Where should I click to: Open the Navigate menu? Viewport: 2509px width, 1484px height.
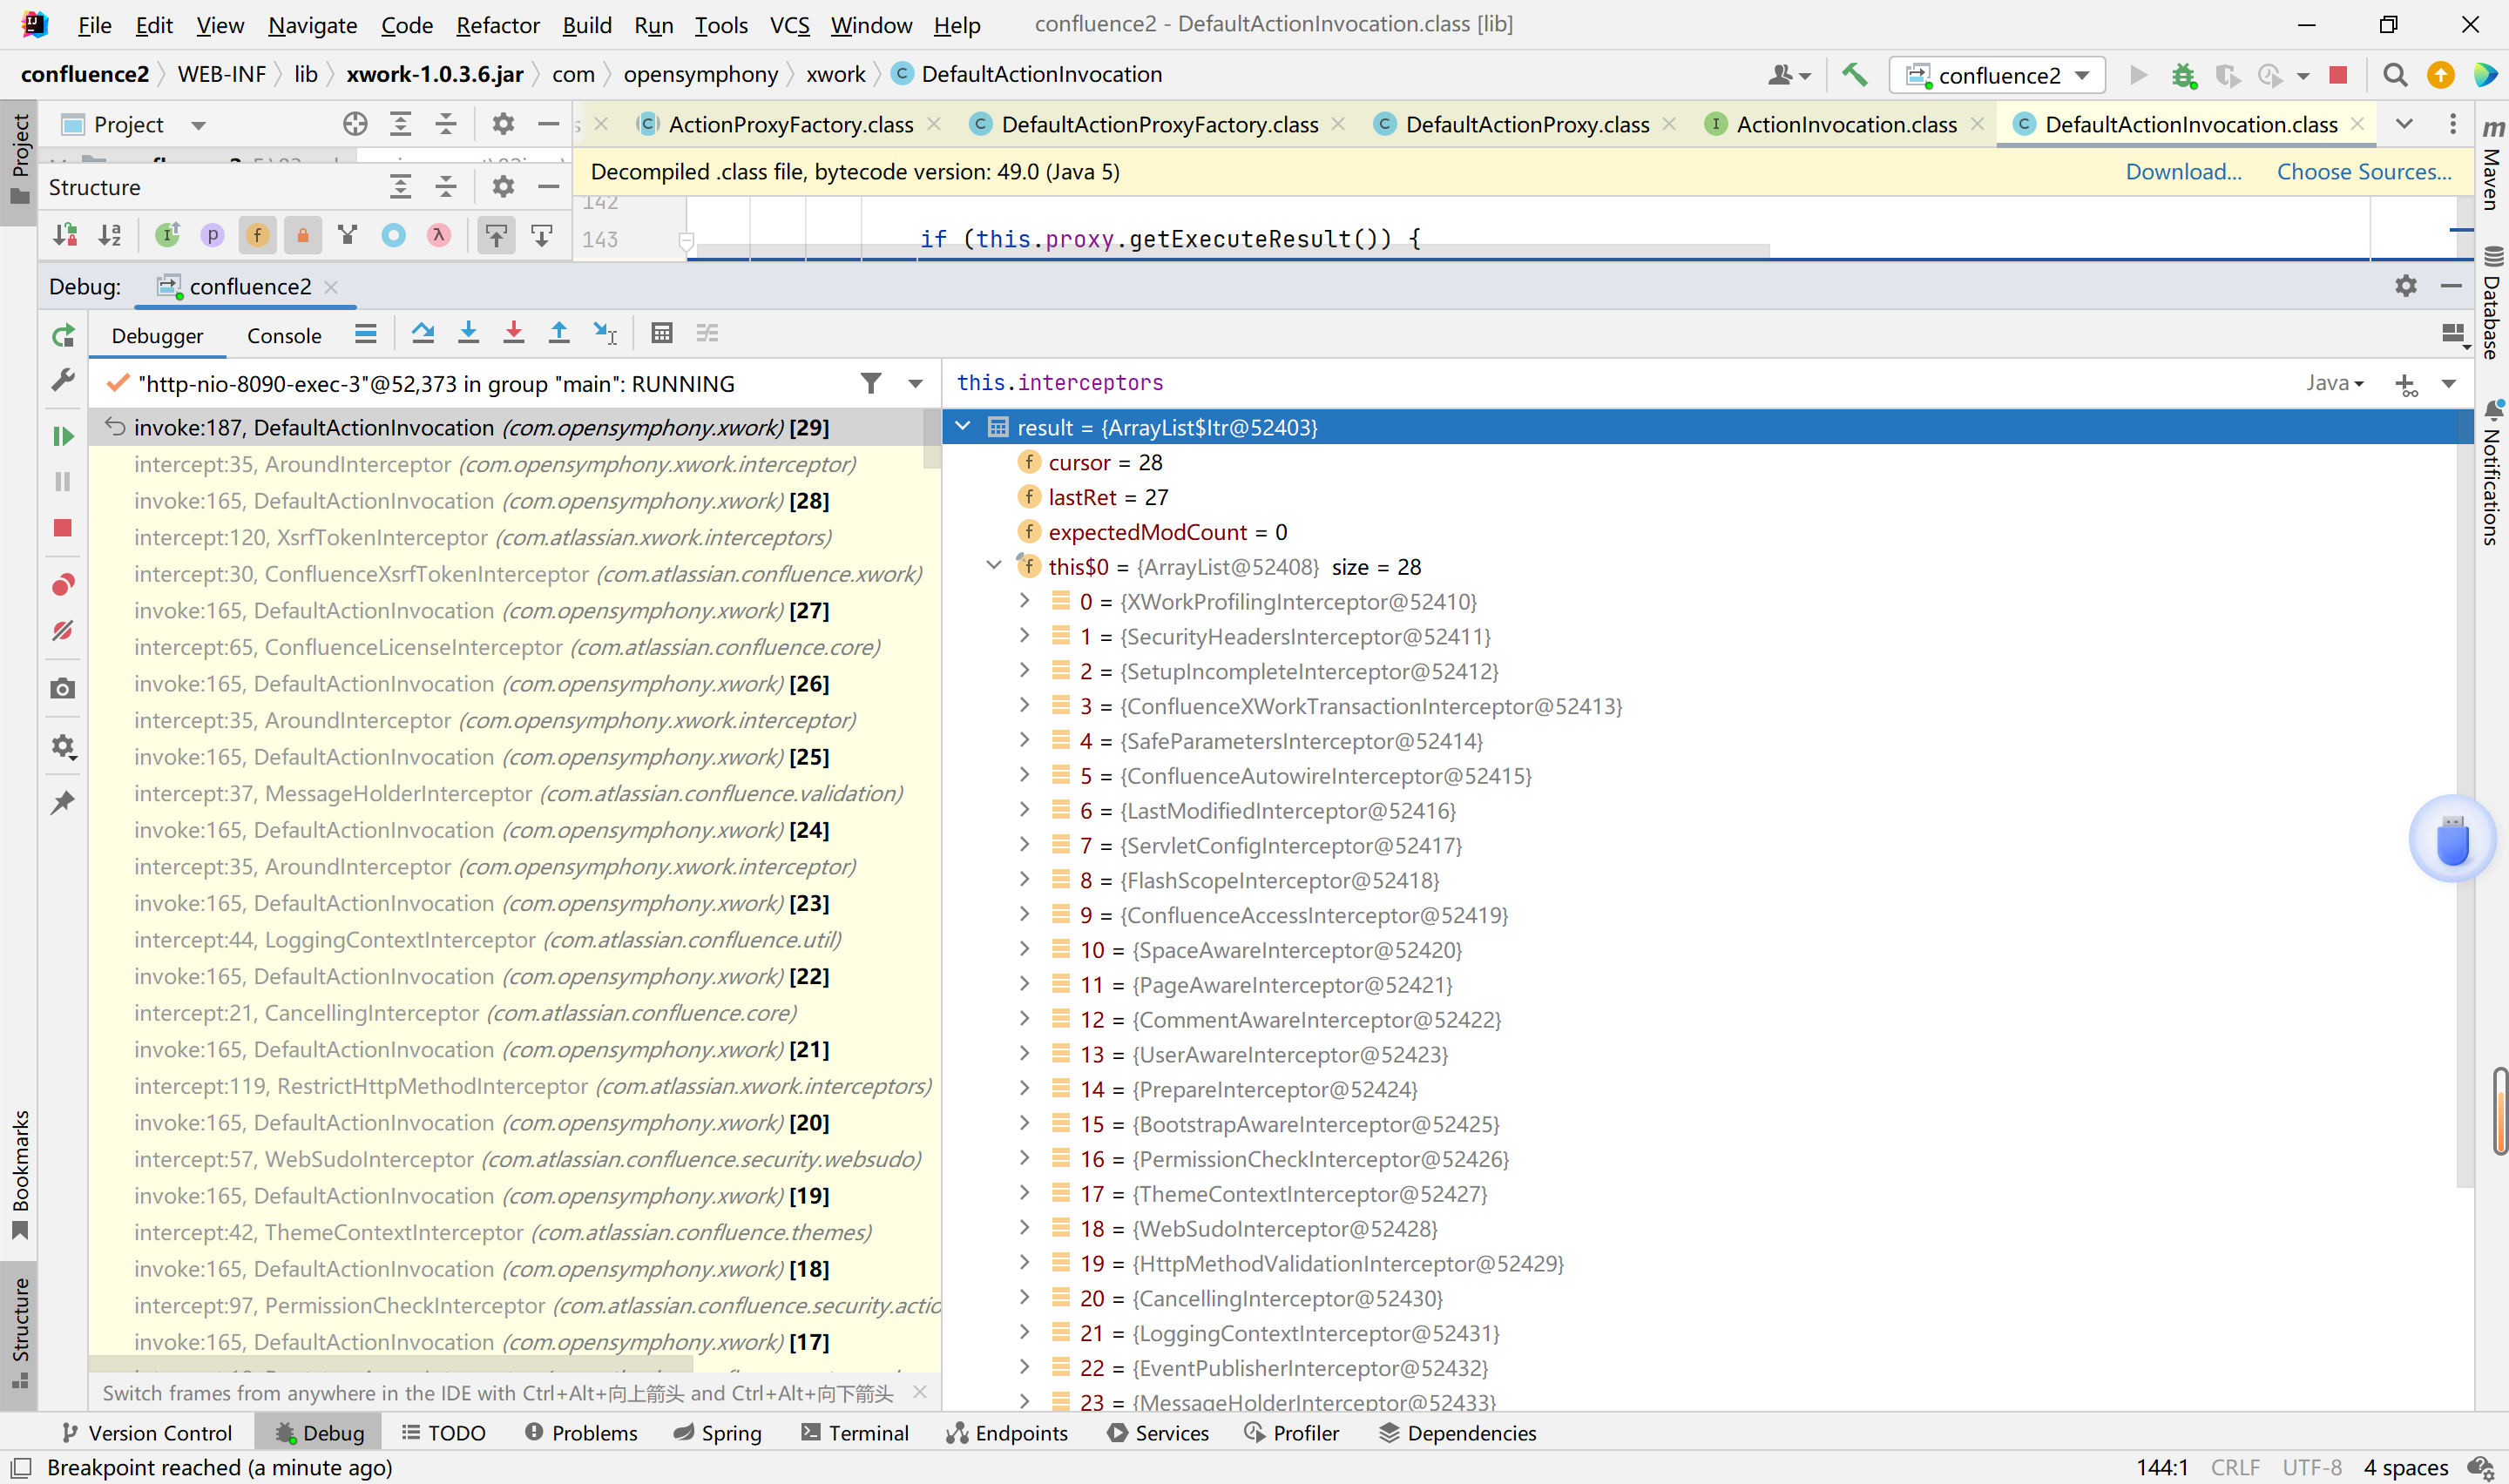click(312, 25)
